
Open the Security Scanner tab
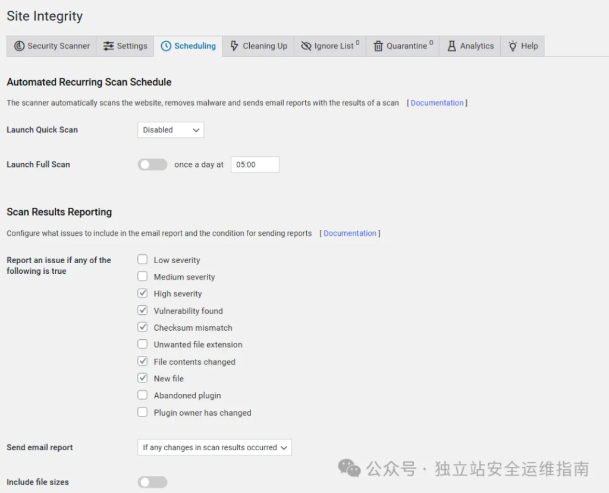pos(51,46)
